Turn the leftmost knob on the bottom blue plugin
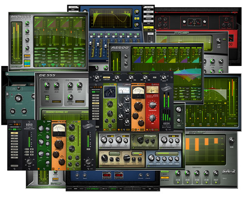The height and width of the screenshot is (197, 243). tap(77, 175)
